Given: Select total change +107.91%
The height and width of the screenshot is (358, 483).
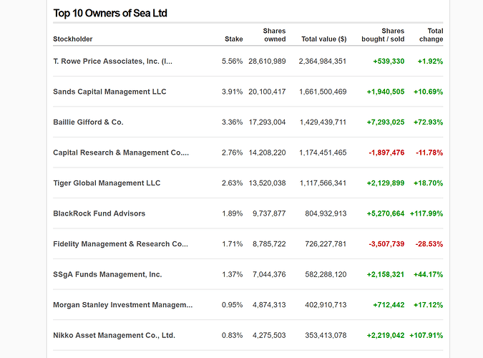Looking at the screenshot, I should click(x=426, y=336).
